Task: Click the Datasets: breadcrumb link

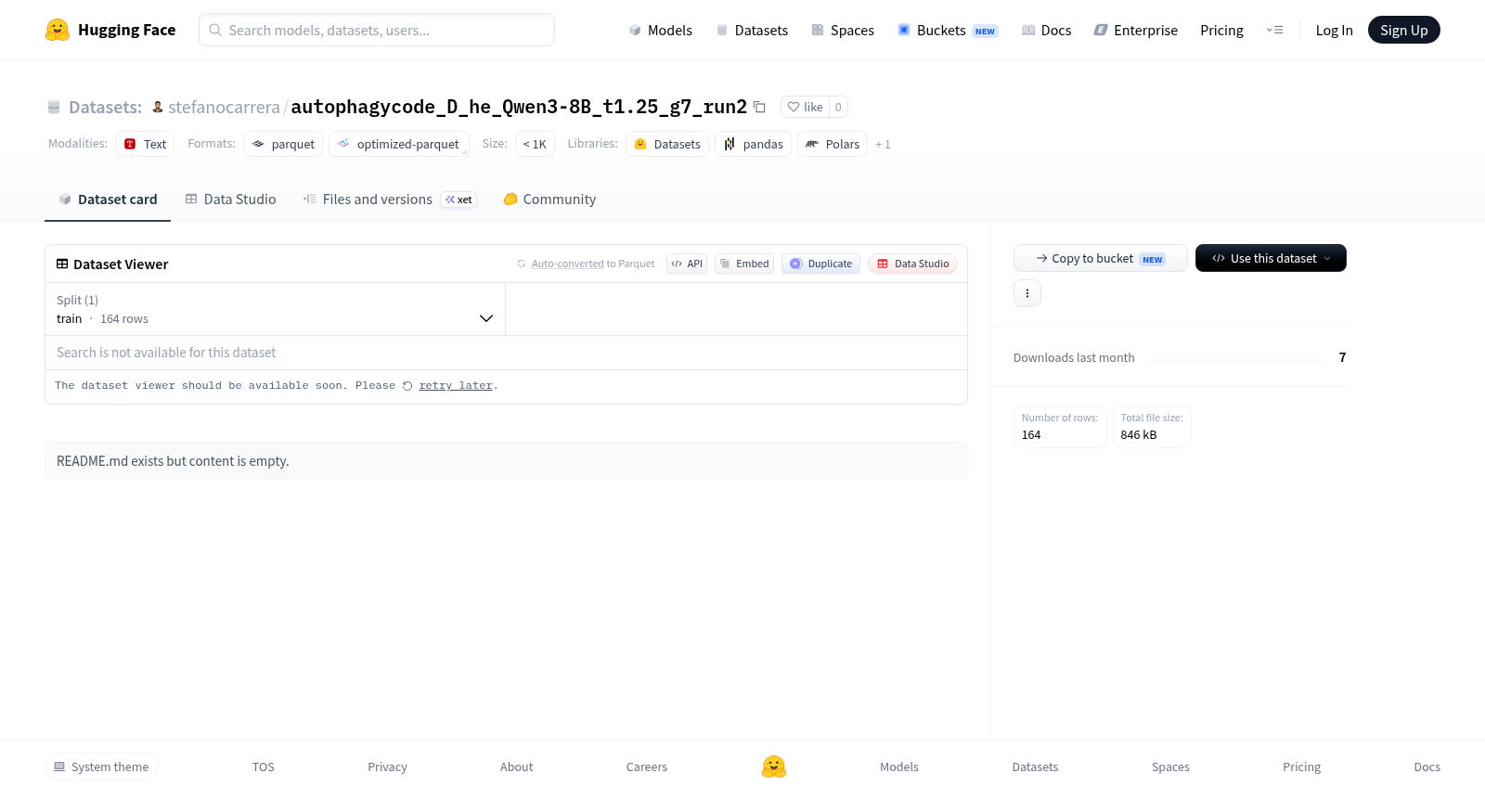Action: 105,107
